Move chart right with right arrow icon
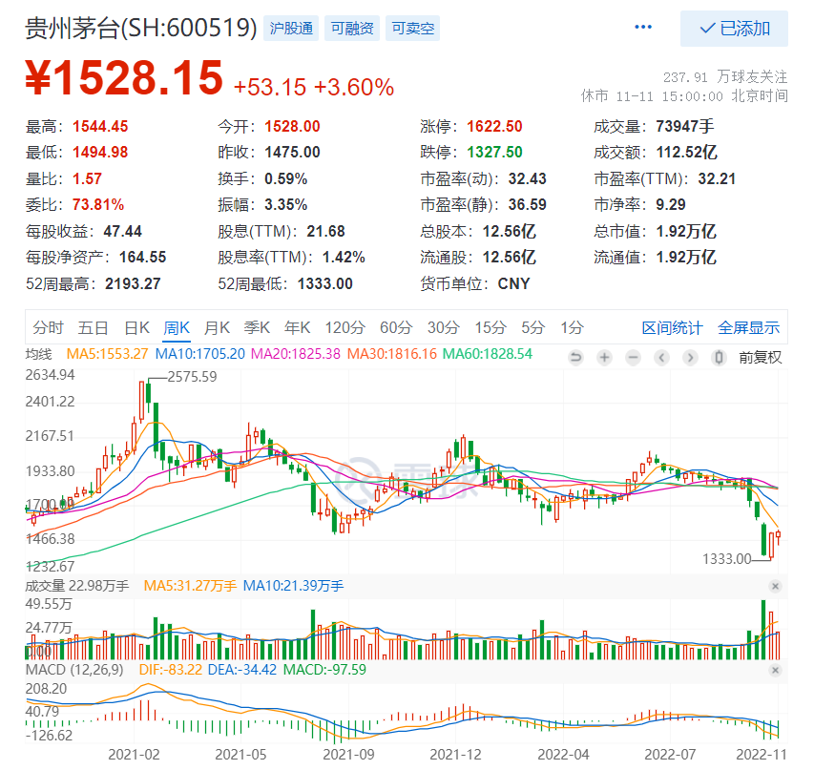The height and width of the screenshot is (770, 814). 690,357
